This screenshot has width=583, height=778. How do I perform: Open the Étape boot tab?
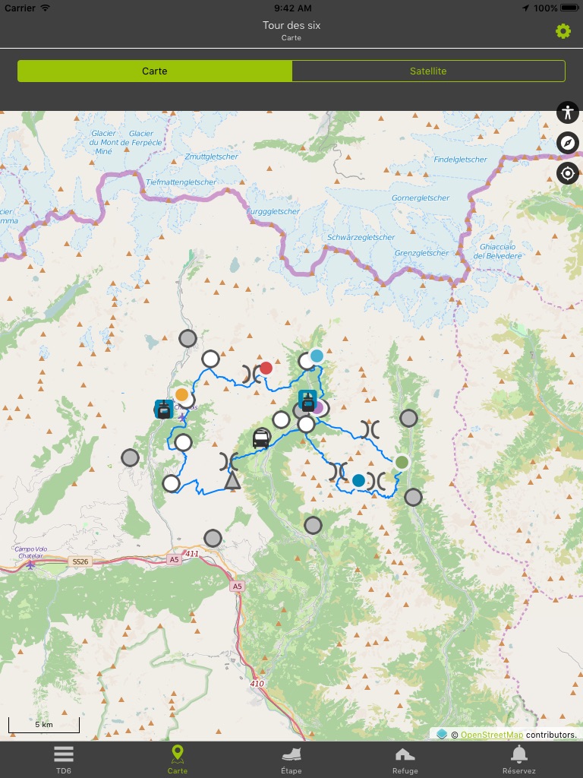tap(291, 760)
